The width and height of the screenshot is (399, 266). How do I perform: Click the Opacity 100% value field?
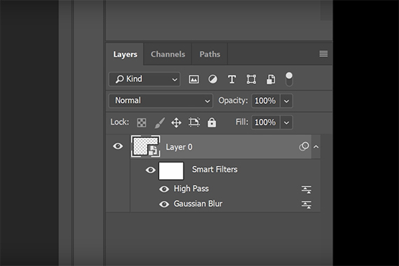(x=265, y=101)
